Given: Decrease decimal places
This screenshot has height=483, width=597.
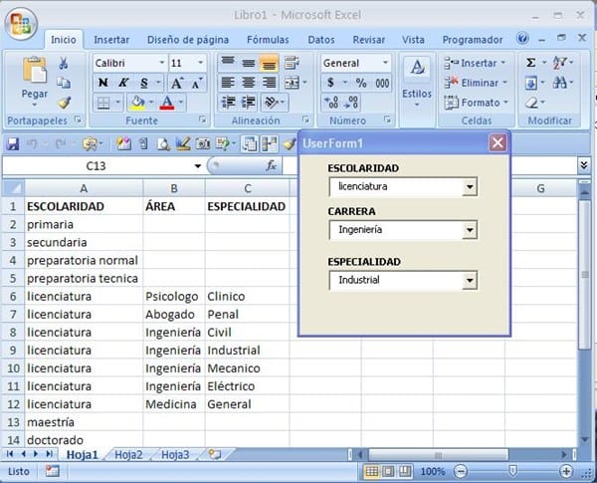Looking at the screenshot, I should [350, 103].
